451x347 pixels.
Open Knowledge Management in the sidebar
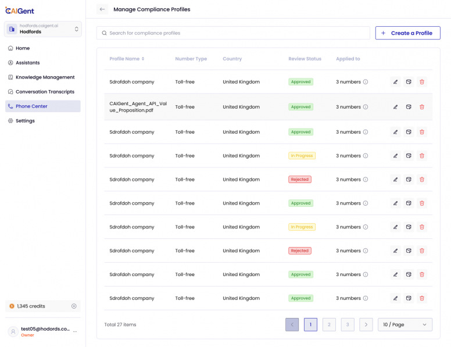point(45,77)
